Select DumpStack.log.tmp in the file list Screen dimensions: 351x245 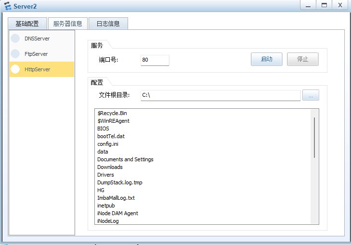tap(120, 182)
